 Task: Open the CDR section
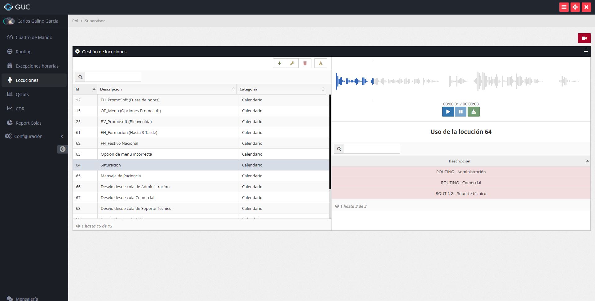[34, 108]
